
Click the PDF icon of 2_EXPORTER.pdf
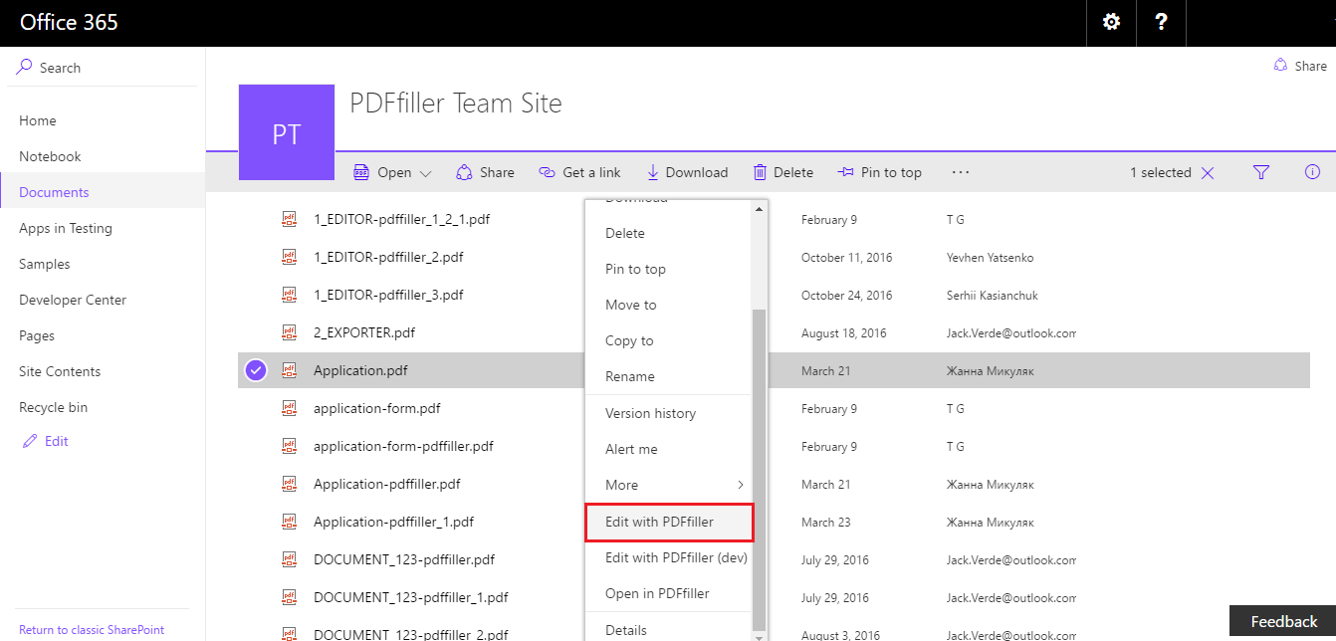pyautogui.click(x=290, y=333)
